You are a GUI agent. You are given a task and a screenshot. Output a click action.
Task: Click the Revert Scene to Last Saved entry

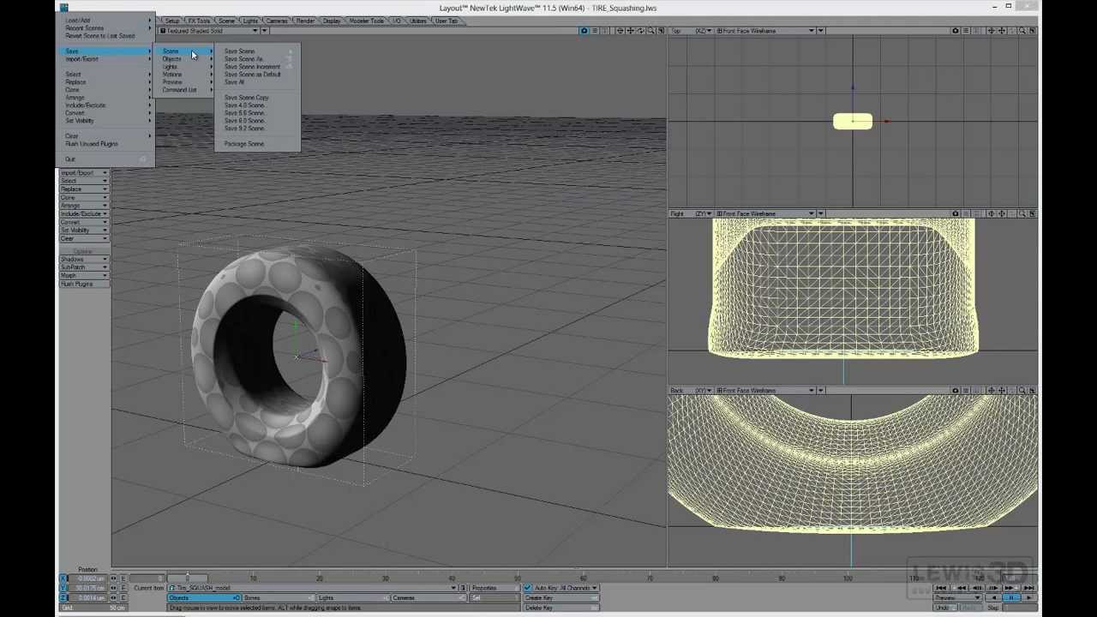point(100,35)
